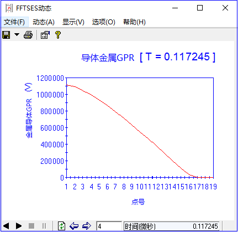Click the printer icon
Screen dimensions: 238x232
pyautogui.click(x=28, y=35)
